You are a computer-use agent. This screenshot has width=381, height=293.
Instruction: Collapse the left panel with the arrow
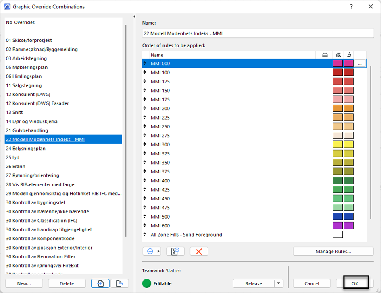pyautogui.click(x=134, y=17)
